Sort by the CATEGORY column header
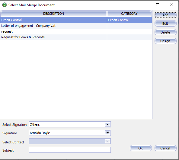The image size is (179, 160). click(x=129, y=14)
